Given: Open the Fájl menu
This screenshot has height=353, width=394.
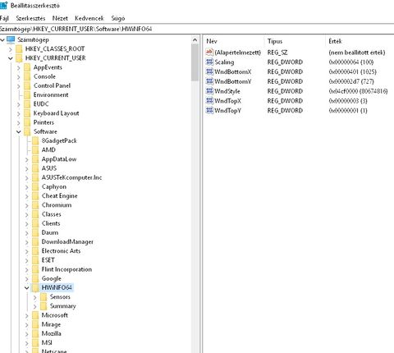Looking at the screenshot, I should click(x=4, y=18).
